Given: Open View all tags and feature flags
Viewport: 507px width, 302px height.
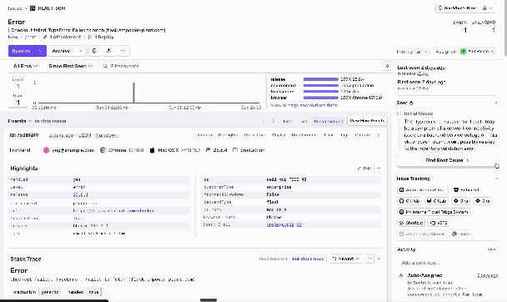Looking at the screenshot, I should tap(304, 105).
